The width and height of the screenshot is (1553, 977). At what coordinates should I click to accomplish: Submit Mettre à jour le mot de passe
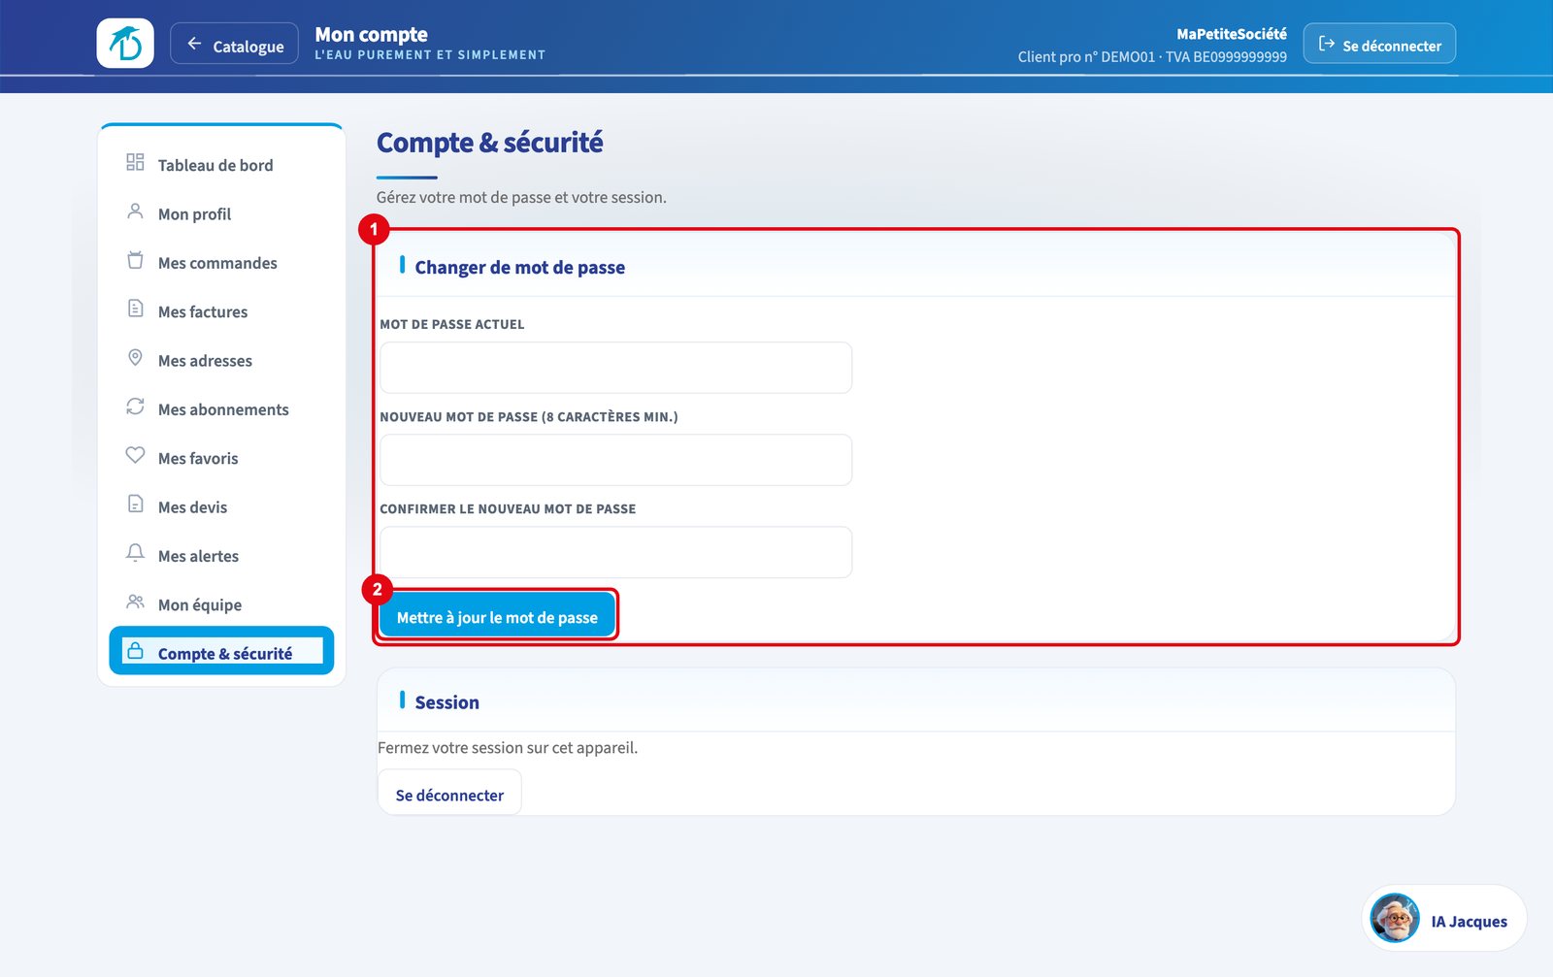[497, 616]
